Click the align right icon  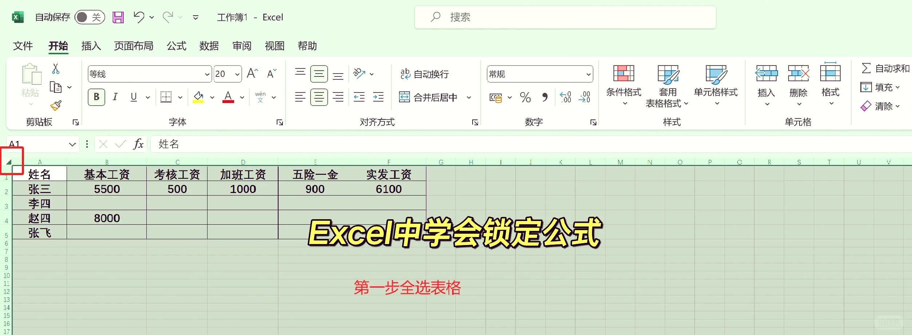click(x=338, y=97)
